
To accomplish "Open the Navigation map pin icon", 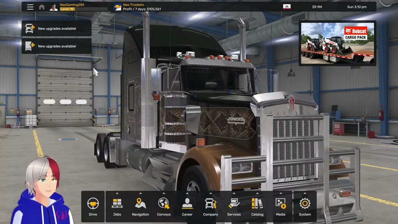I will 141,203.
